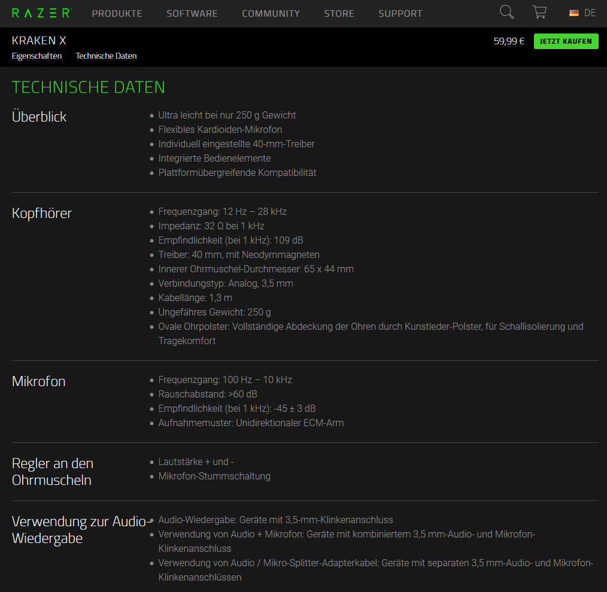The width and height of the screenshot is (607, 592).
Task: Click 'Mikrofon-Stummschaltung' line
Action: [214, 476]
